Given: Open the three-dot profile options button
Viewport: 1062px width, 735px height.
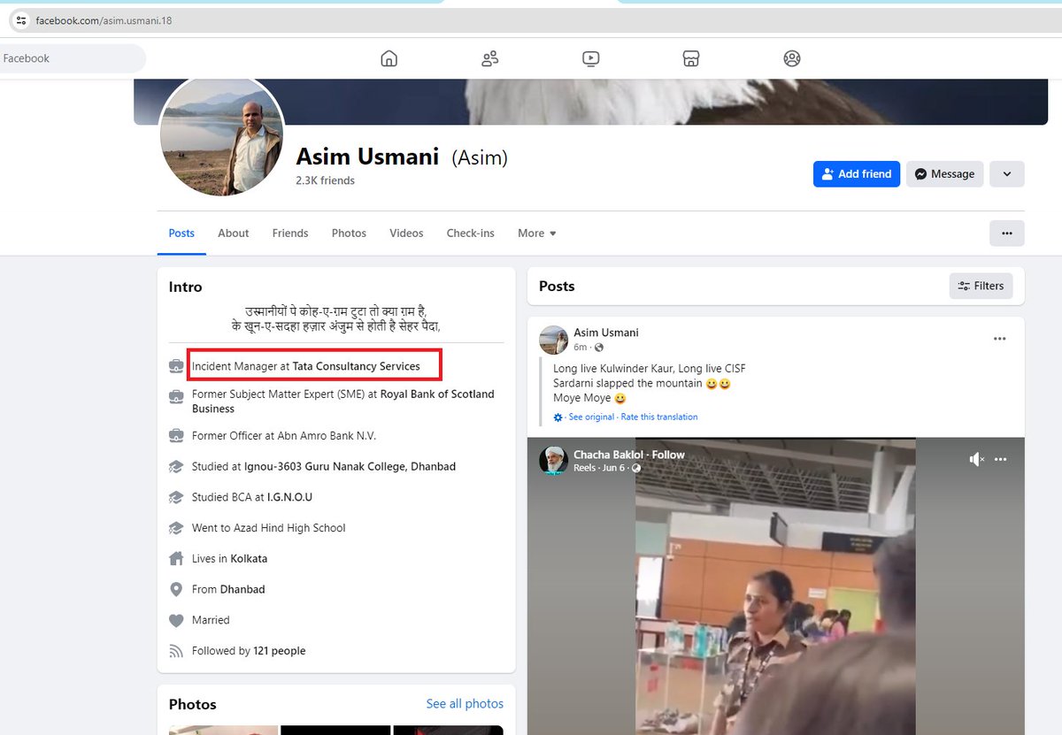Looking at the screenshot, I should point(1007,234).
